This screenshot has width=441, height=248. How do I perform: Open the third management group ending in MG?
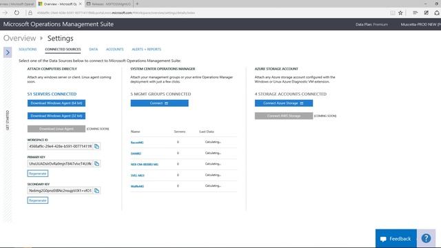(x=145, y=165)
